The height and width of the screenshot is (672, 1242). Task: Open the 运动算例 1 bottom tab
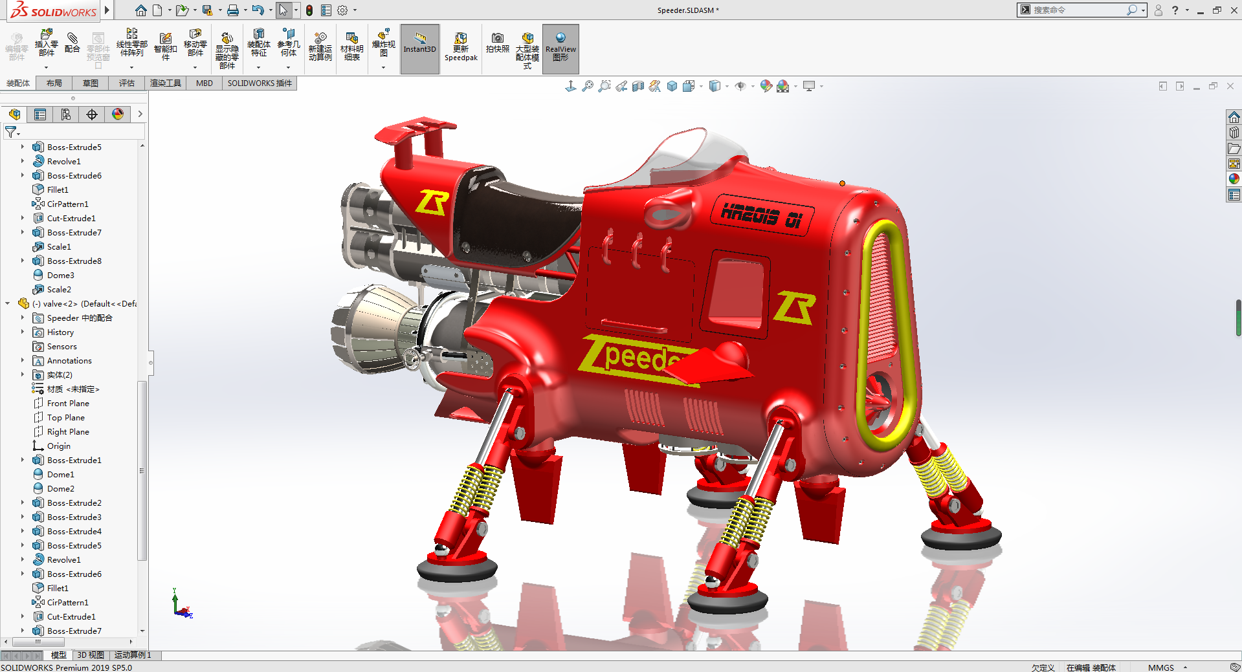coord(133,655)
